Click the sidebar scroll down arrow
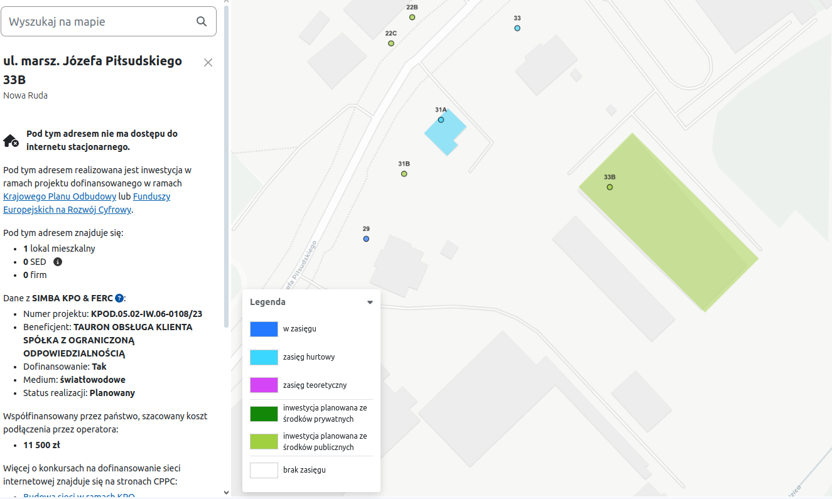 [x=227, y=493]
